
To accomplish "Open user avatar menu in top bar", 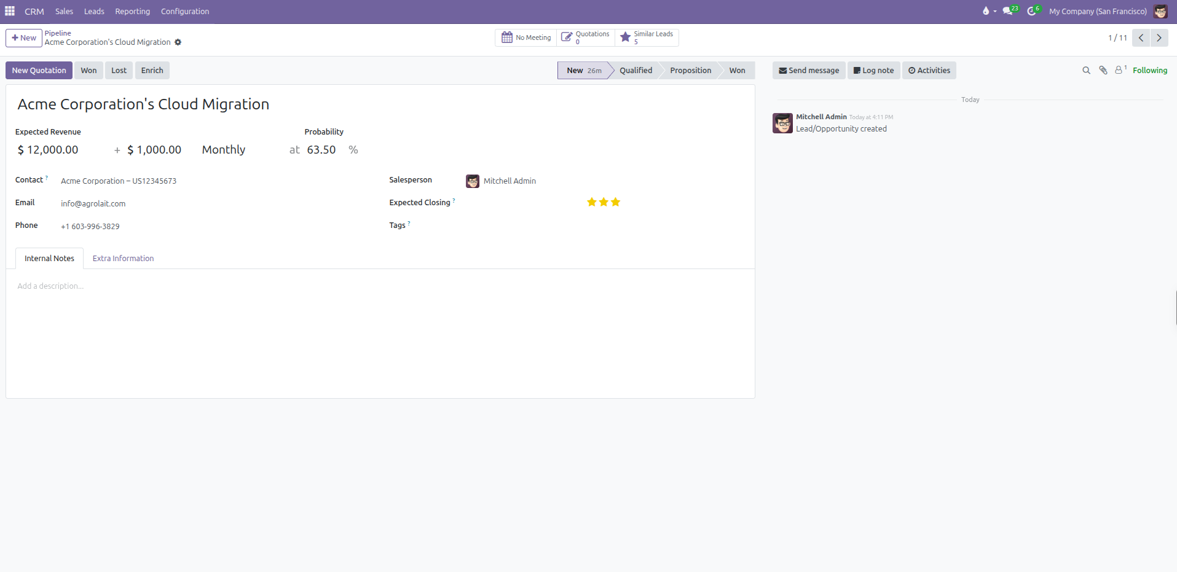I will click(1160, 11).
